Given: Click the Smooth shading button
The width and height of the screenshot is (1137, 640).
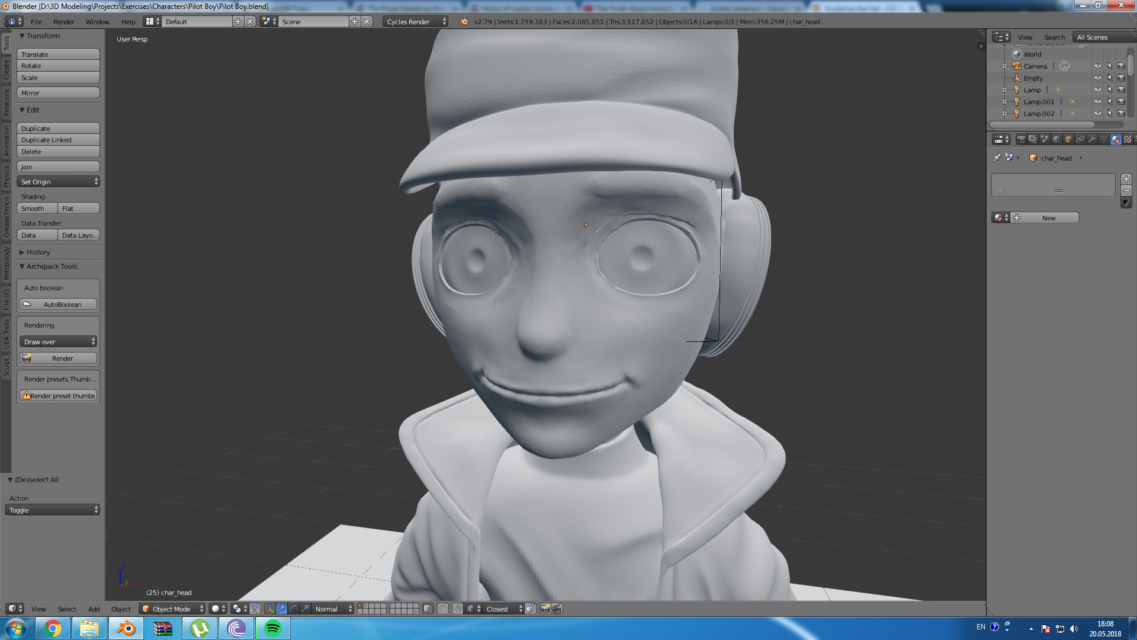Looking at the screenshot, I should point(37,208).
